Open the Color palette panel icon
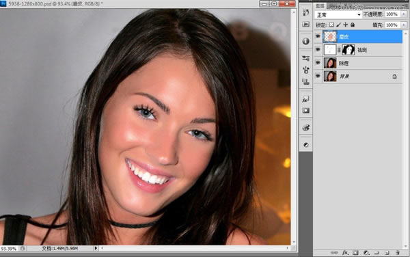410x257 pixels. click(305, 128)
